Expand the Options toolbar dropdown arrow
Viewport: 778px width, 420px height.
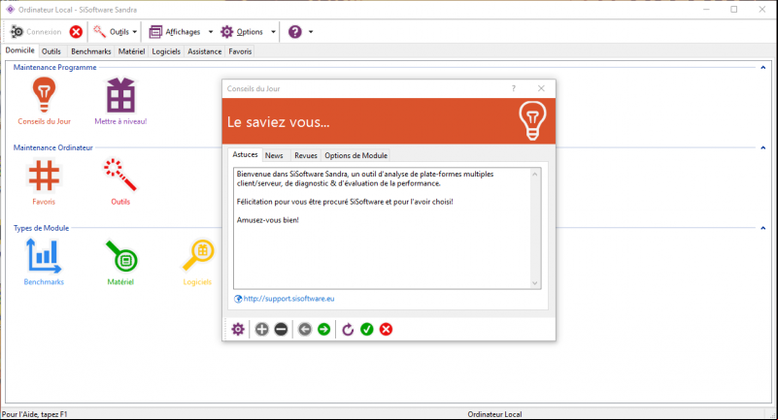(x=273, y=32)
